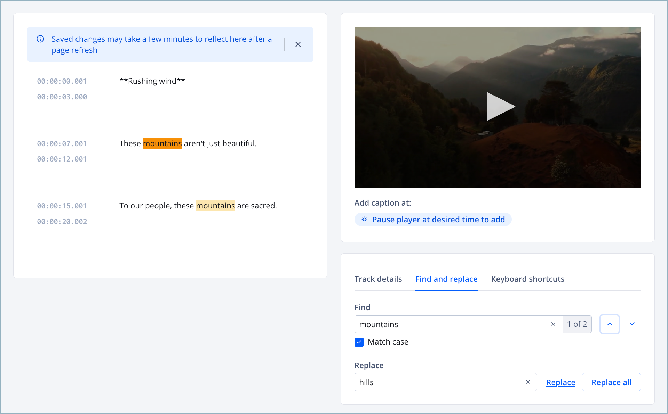This screenshot has width=668, height=414.
Task: Clear the Find field text
Action: tap(553, 324)
